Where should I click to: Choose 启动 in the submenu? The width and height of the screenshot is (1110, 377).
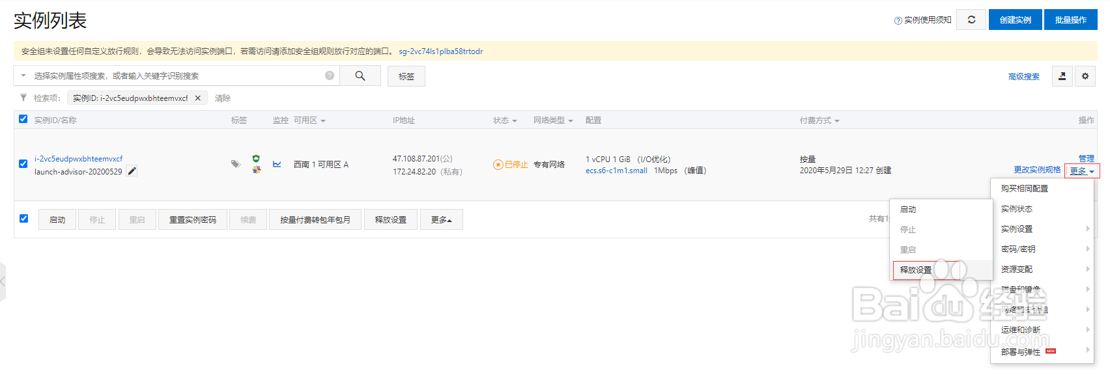tap(941, 210)
